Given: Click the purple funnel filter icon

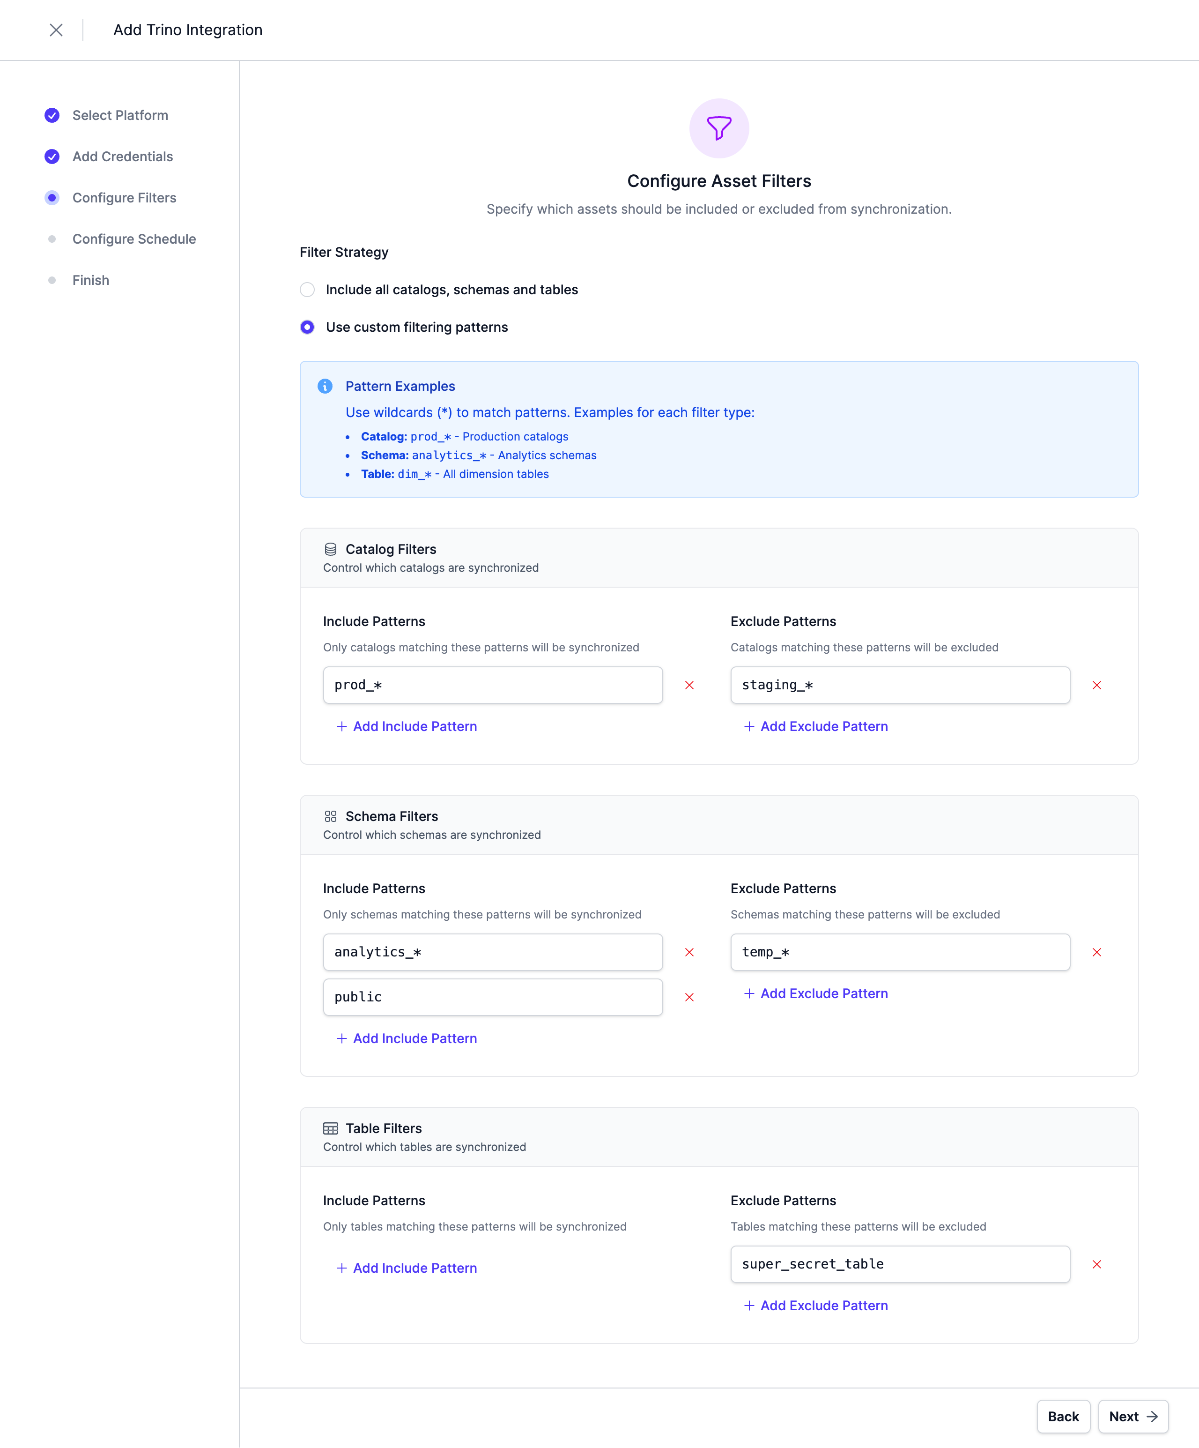Looking at the screenshot, I should click(x=719, y=128).
